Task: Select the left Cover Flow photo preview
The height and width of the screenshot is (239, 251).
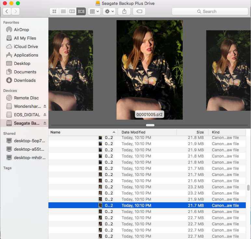Action: 71,70
